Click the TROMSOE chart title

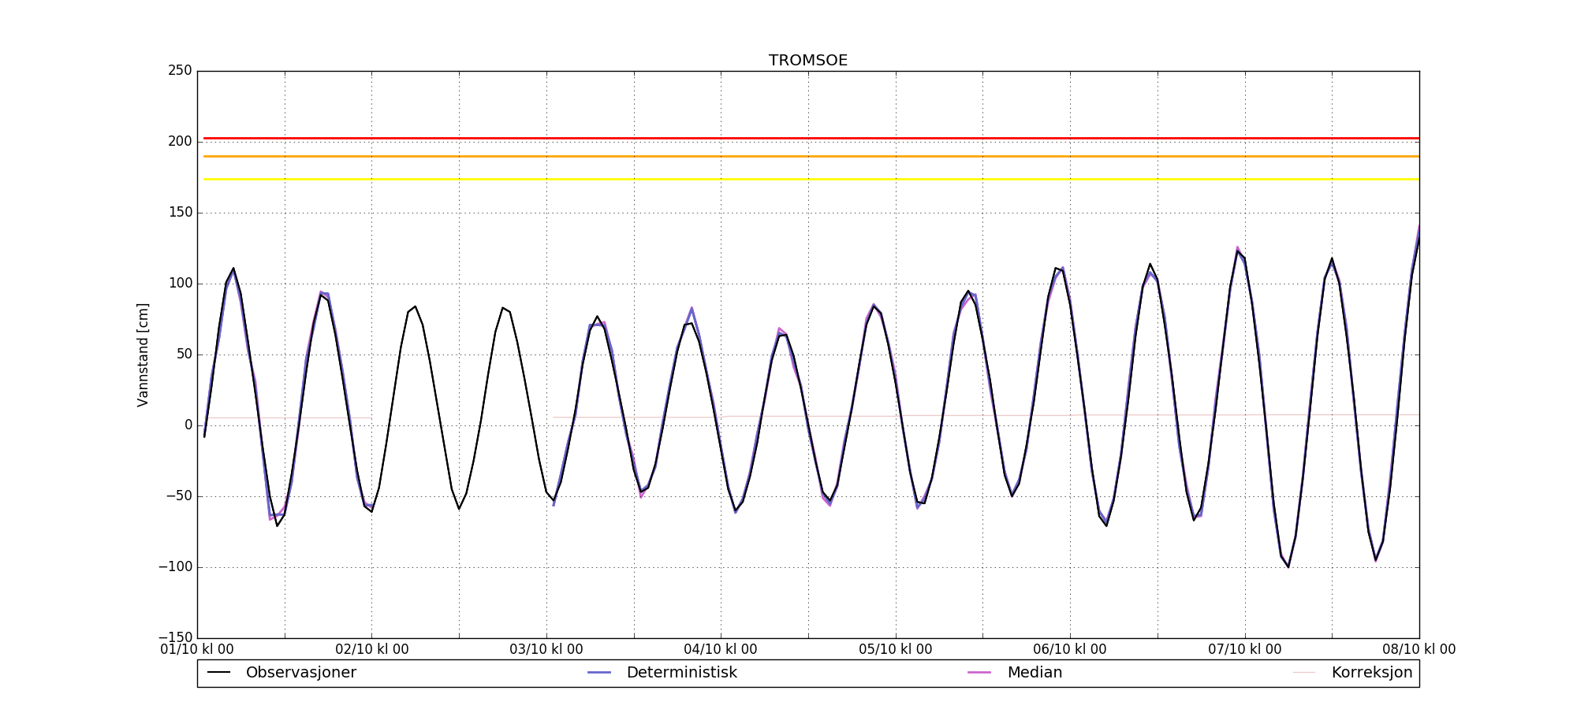808,61
